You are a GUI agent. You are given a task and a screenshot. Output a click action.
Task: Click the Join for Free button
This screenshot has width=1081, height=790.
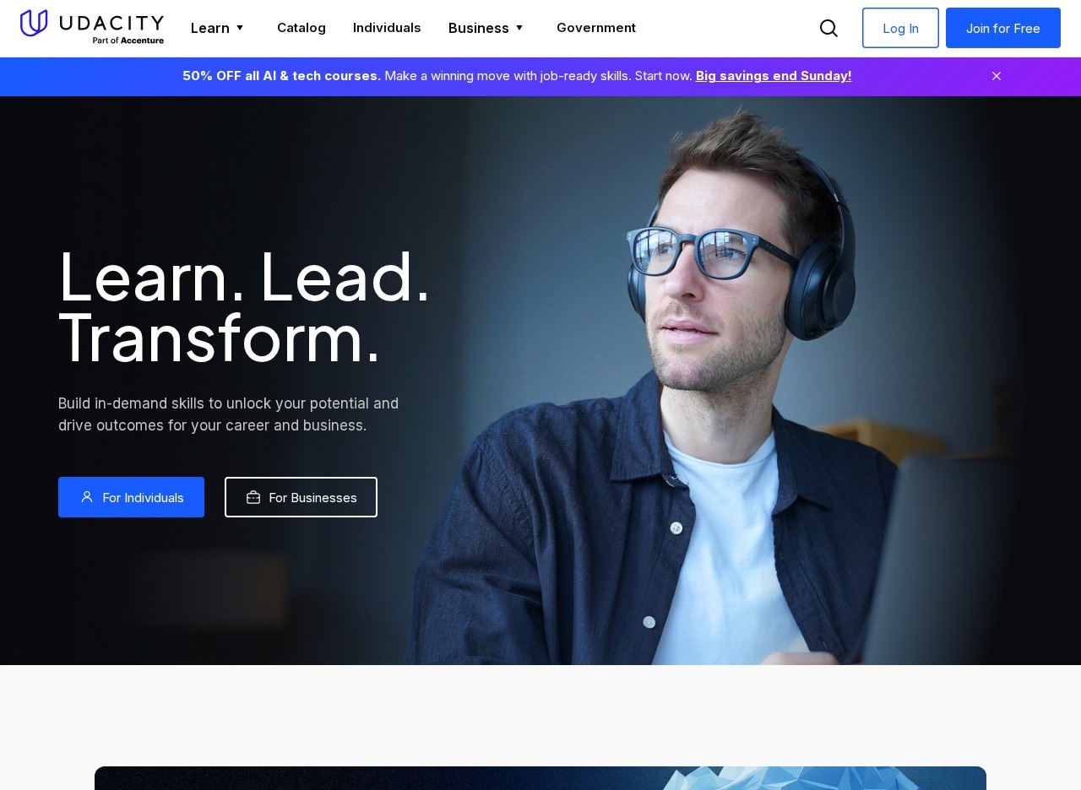click(1002, 28)
